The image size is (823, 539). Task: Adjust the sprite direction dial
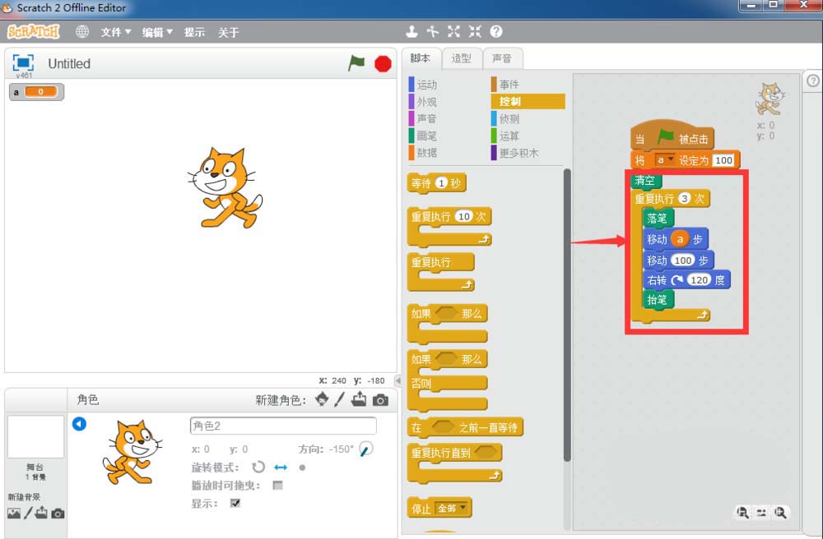click(366, 449)
